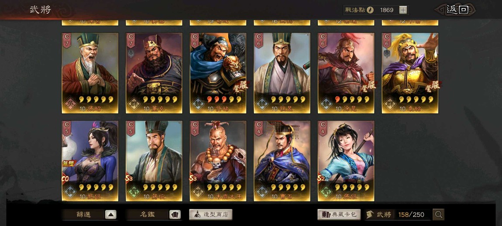Open the 名鑑 card album icon

coord(175,215)
